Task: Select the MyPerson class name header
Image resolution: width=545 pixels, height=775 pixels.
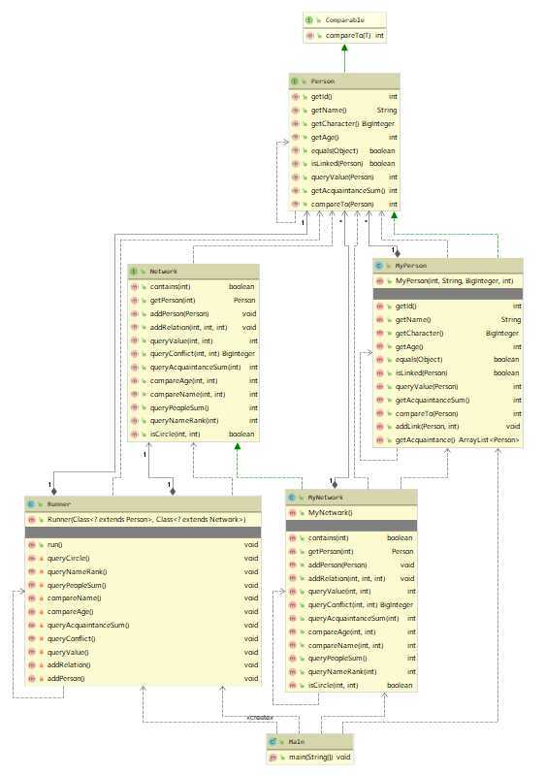Action: coord(410,266)
